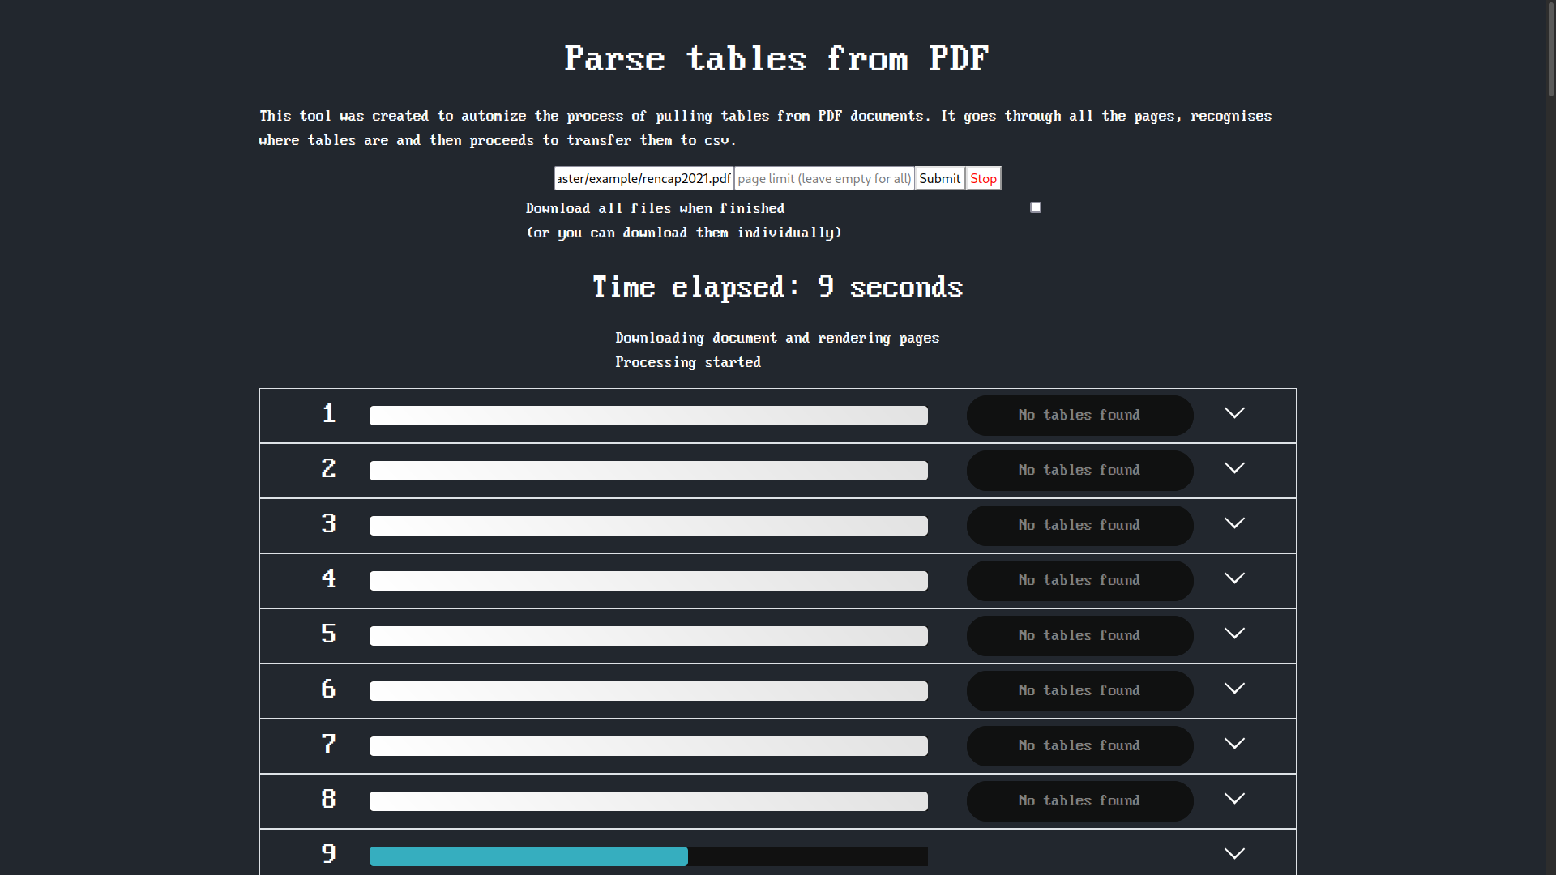The height and width of the screenshot is (875, 1556).
Task: Click page 3 completed progress bar
Action: point(648,526)
